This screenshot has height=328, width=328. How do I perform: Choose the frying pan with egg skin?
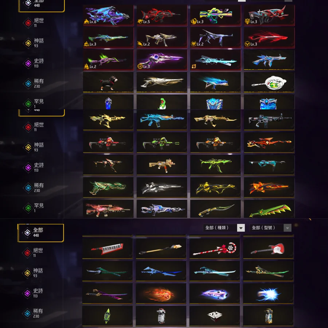click(269, 82)
